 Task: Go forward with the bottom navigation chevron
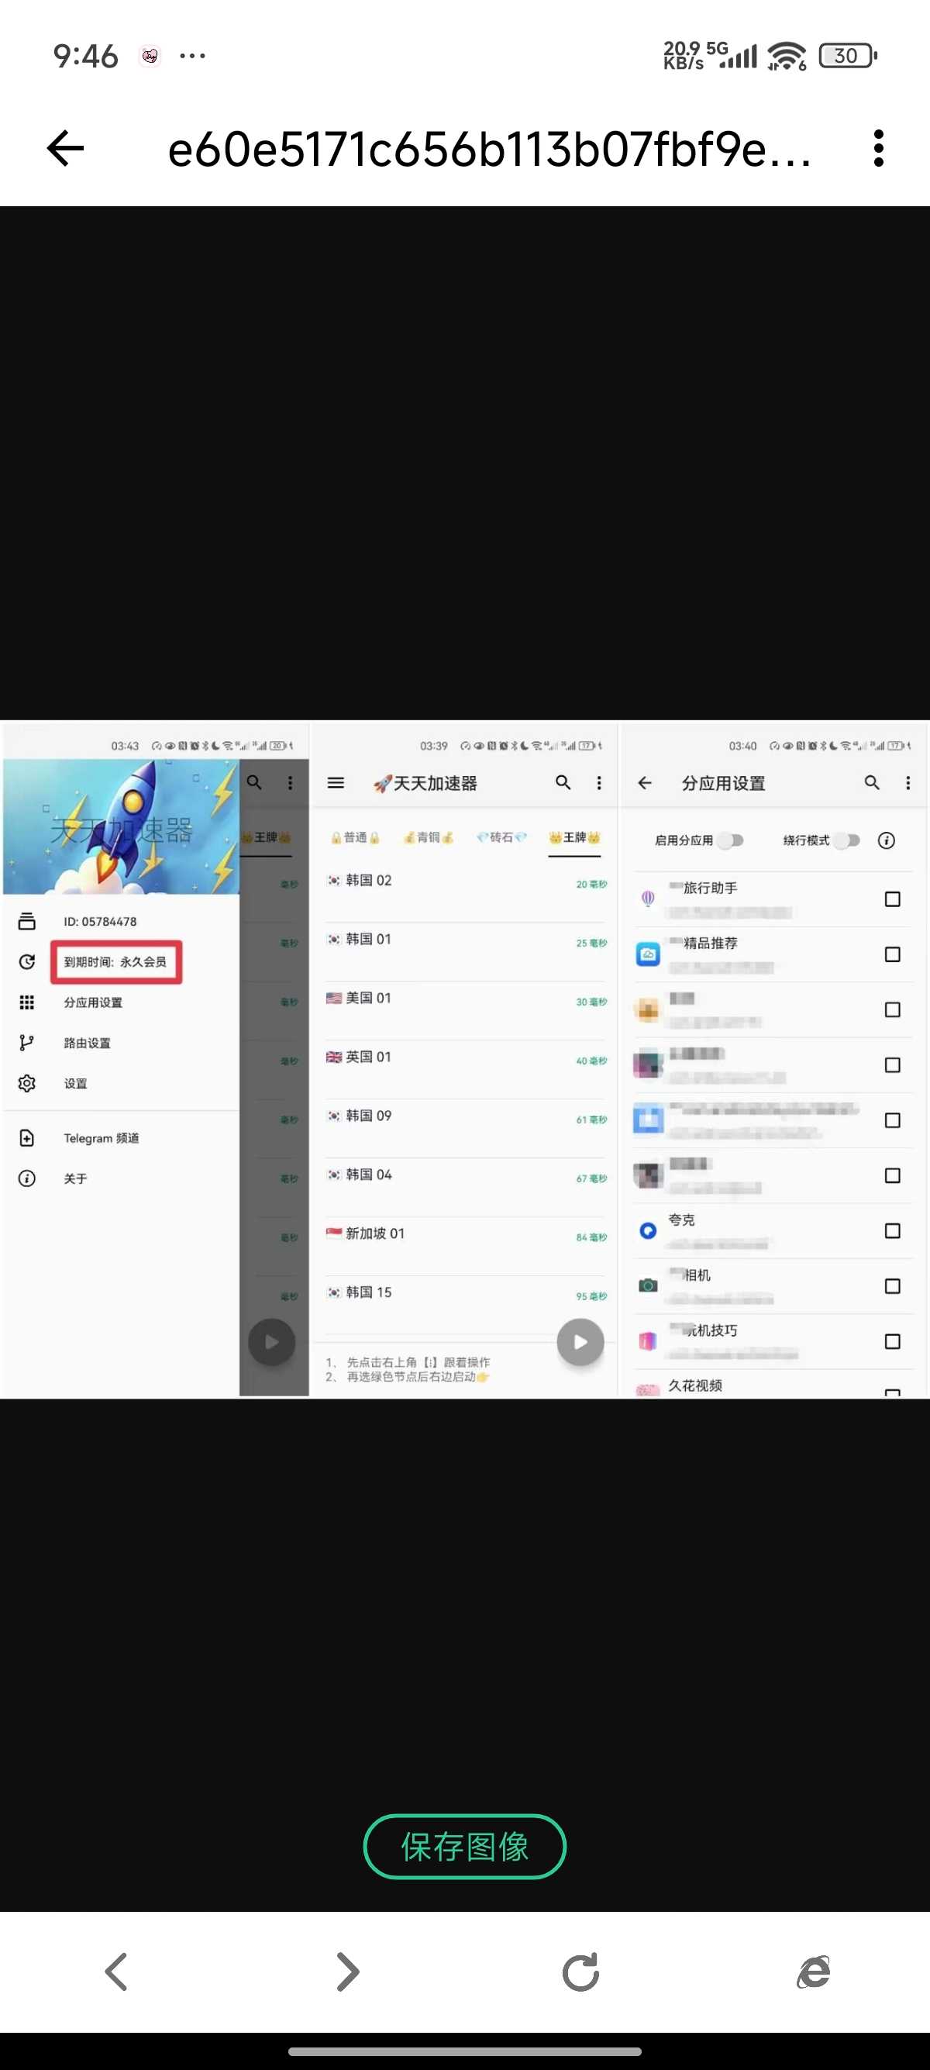(x=348, y=1972)
